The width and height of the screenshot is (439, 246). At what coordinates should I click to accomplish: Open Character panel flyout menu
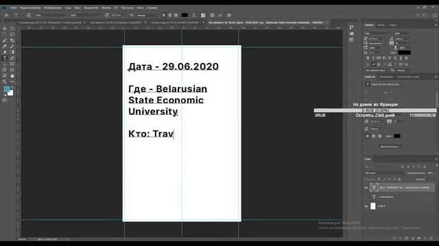tap(436, 25)
